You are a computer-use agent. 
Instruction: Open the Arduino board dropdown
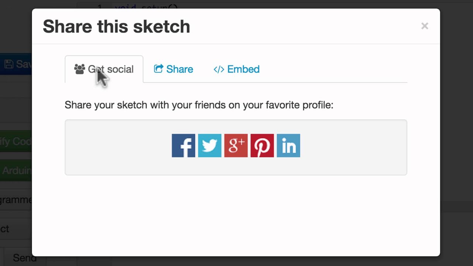16,171
